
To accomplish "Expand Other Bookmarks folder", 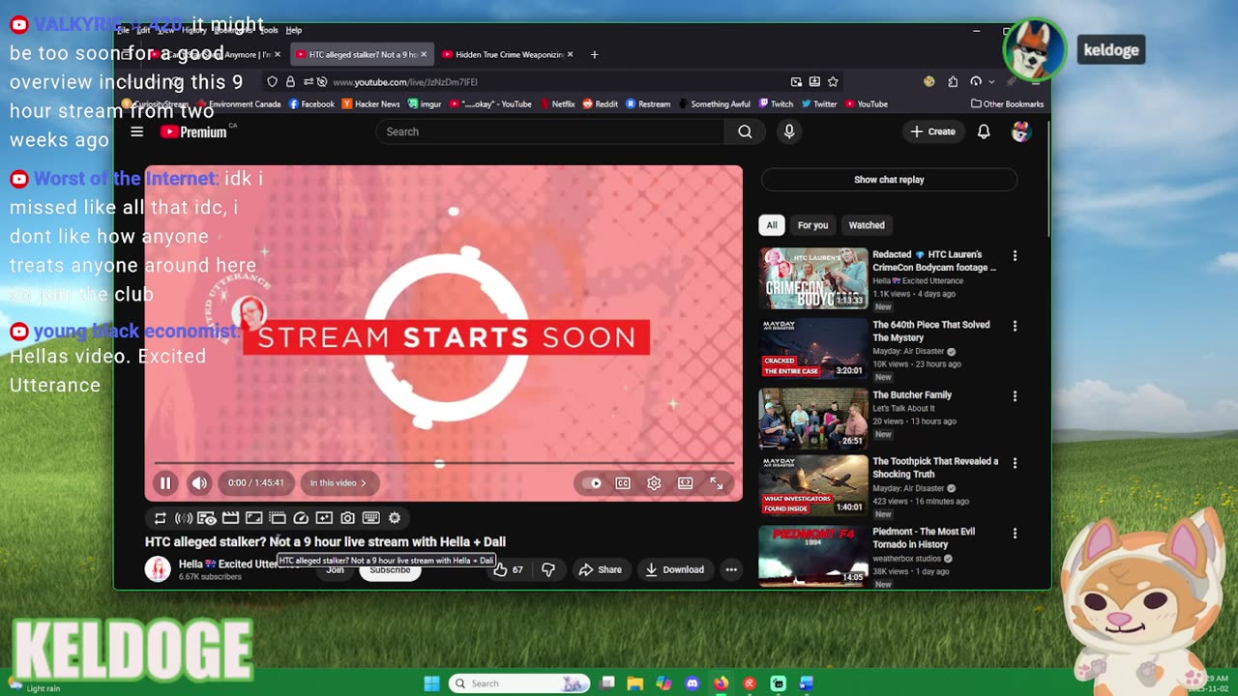I will pos(1007,104).
